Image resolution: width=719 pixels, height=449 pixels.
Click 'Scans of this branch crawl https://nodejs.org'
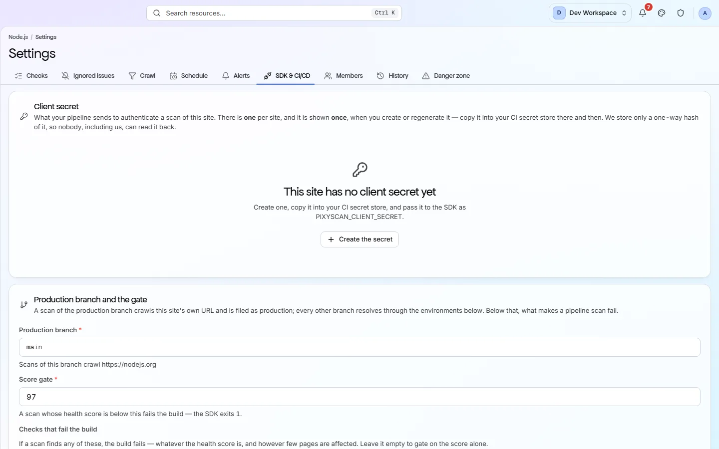click(87, 364)
